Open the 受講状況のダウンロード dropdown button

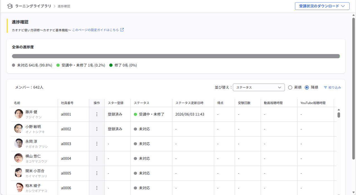coord(322,6)
